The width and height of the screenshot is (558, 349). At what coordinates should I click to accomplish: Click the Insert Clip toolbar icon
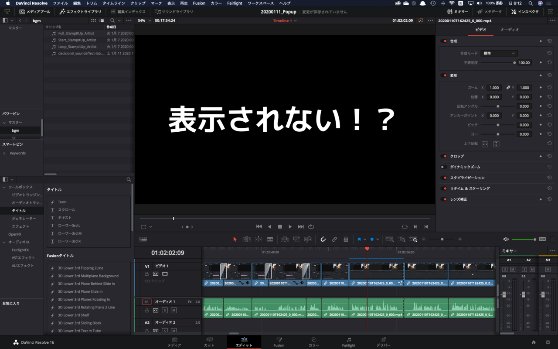tap(285, 239)
